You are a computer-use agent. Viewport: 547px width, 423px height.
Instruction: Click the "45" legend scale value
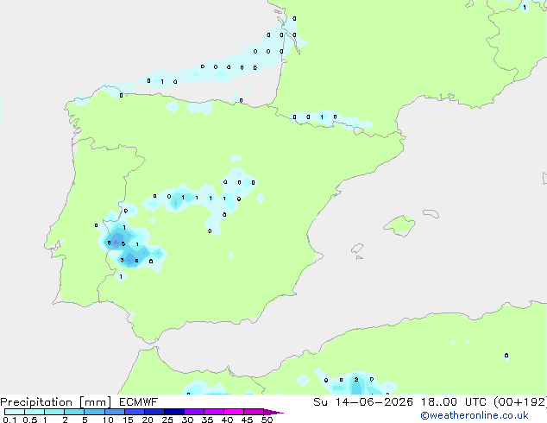click(247, 420)
